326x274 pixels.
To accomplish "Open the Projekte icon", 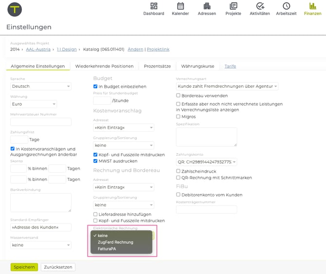I will pos(233,6).
